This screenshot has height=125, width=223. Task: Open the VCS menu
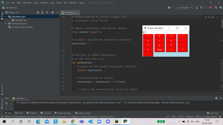pos(65,2)
